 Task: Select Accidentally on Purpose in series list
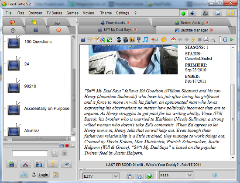pos(47,109)
